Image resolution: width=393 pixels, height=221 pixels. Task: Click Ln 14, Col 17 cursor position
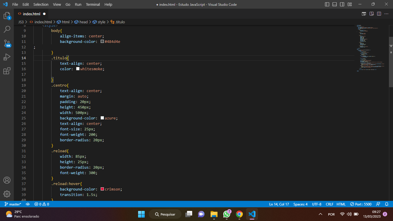(x=279, y=204)
